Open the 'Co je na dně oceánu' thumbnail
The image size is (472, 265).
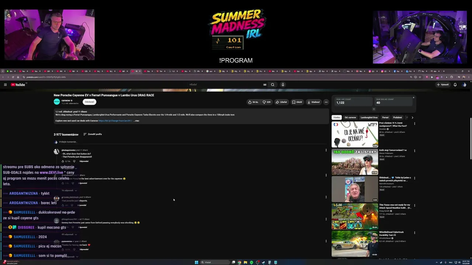pyautogui.click(x=355, y=135)
